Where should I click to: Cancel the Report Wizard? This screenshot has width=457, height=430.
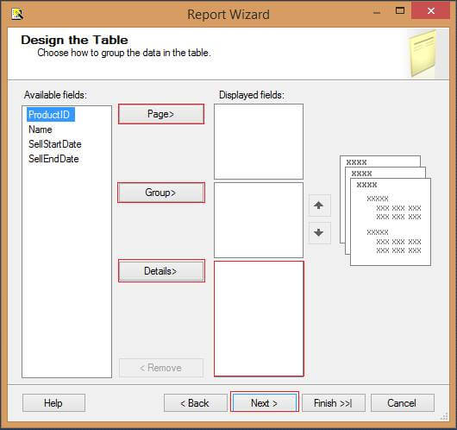402,403
